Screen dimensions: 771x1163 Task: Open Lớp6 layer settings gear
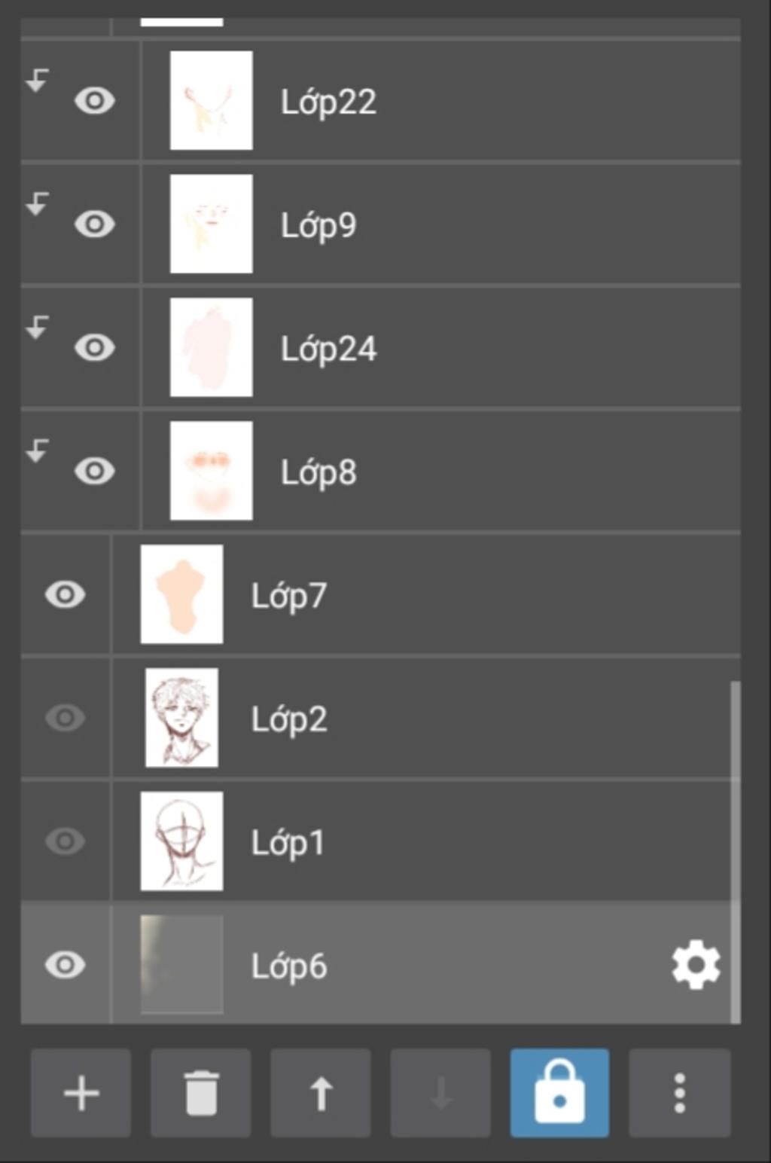[x=696, y=965]
